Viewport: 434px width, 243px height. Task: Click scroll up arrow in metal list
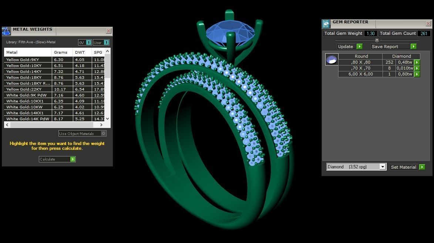[x=107, y=51]
